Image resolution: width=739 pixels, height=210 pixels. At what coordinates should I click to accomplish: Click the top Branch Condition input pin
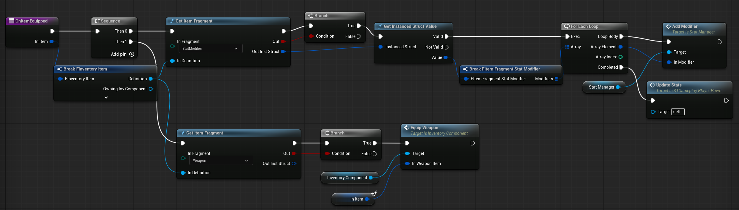click(x=311, y=36)
